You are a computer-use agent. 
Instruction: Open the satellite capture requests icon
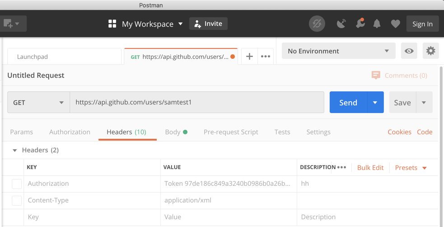(x=341, y=24)
